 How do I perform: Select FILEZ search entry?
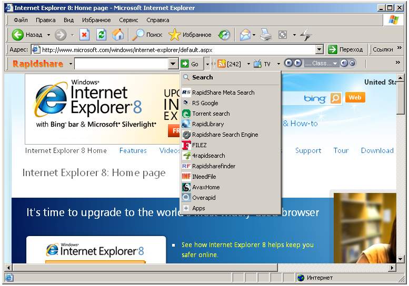point(231,145)
